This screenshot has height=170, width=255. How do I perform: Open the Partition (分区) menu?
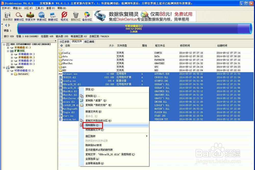(x=28, y=8)
